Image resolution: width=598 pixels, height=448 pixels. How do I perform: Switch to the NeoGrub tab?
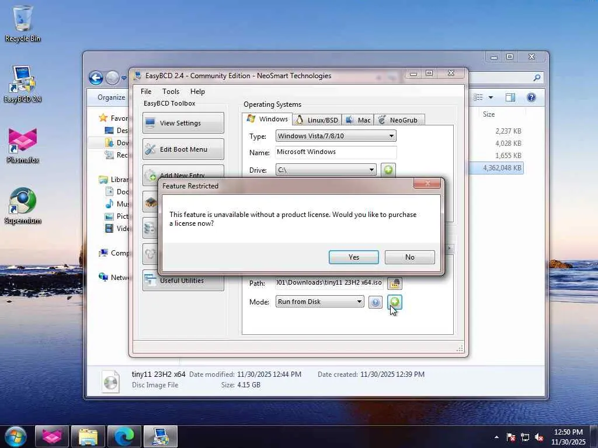399,120
